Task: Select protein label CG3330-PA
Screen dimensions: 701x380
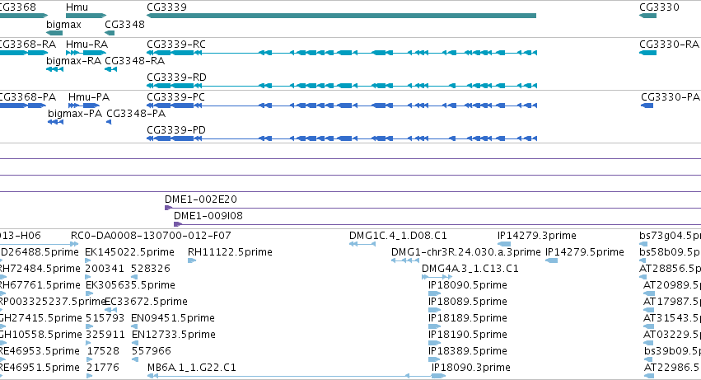Action: point(671,97)
